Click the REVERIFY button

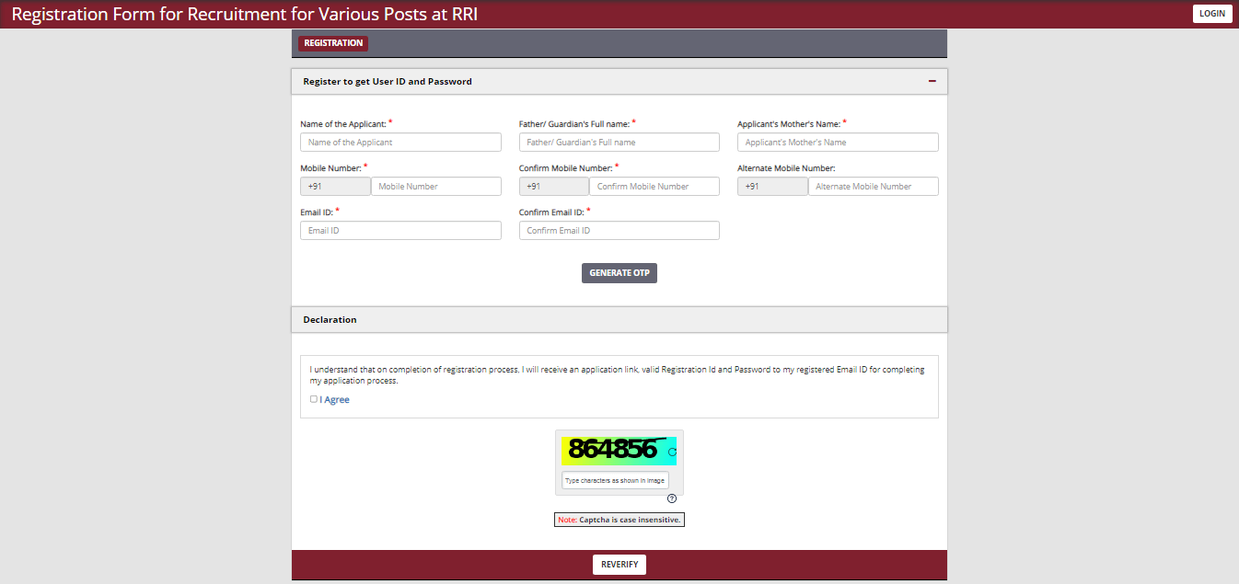click(x=619, y=565)
